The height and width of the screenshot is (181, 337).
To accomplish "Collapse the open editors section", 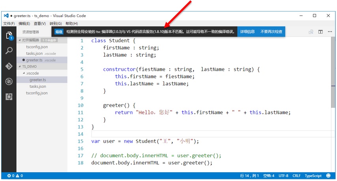I will click(20, 40).
